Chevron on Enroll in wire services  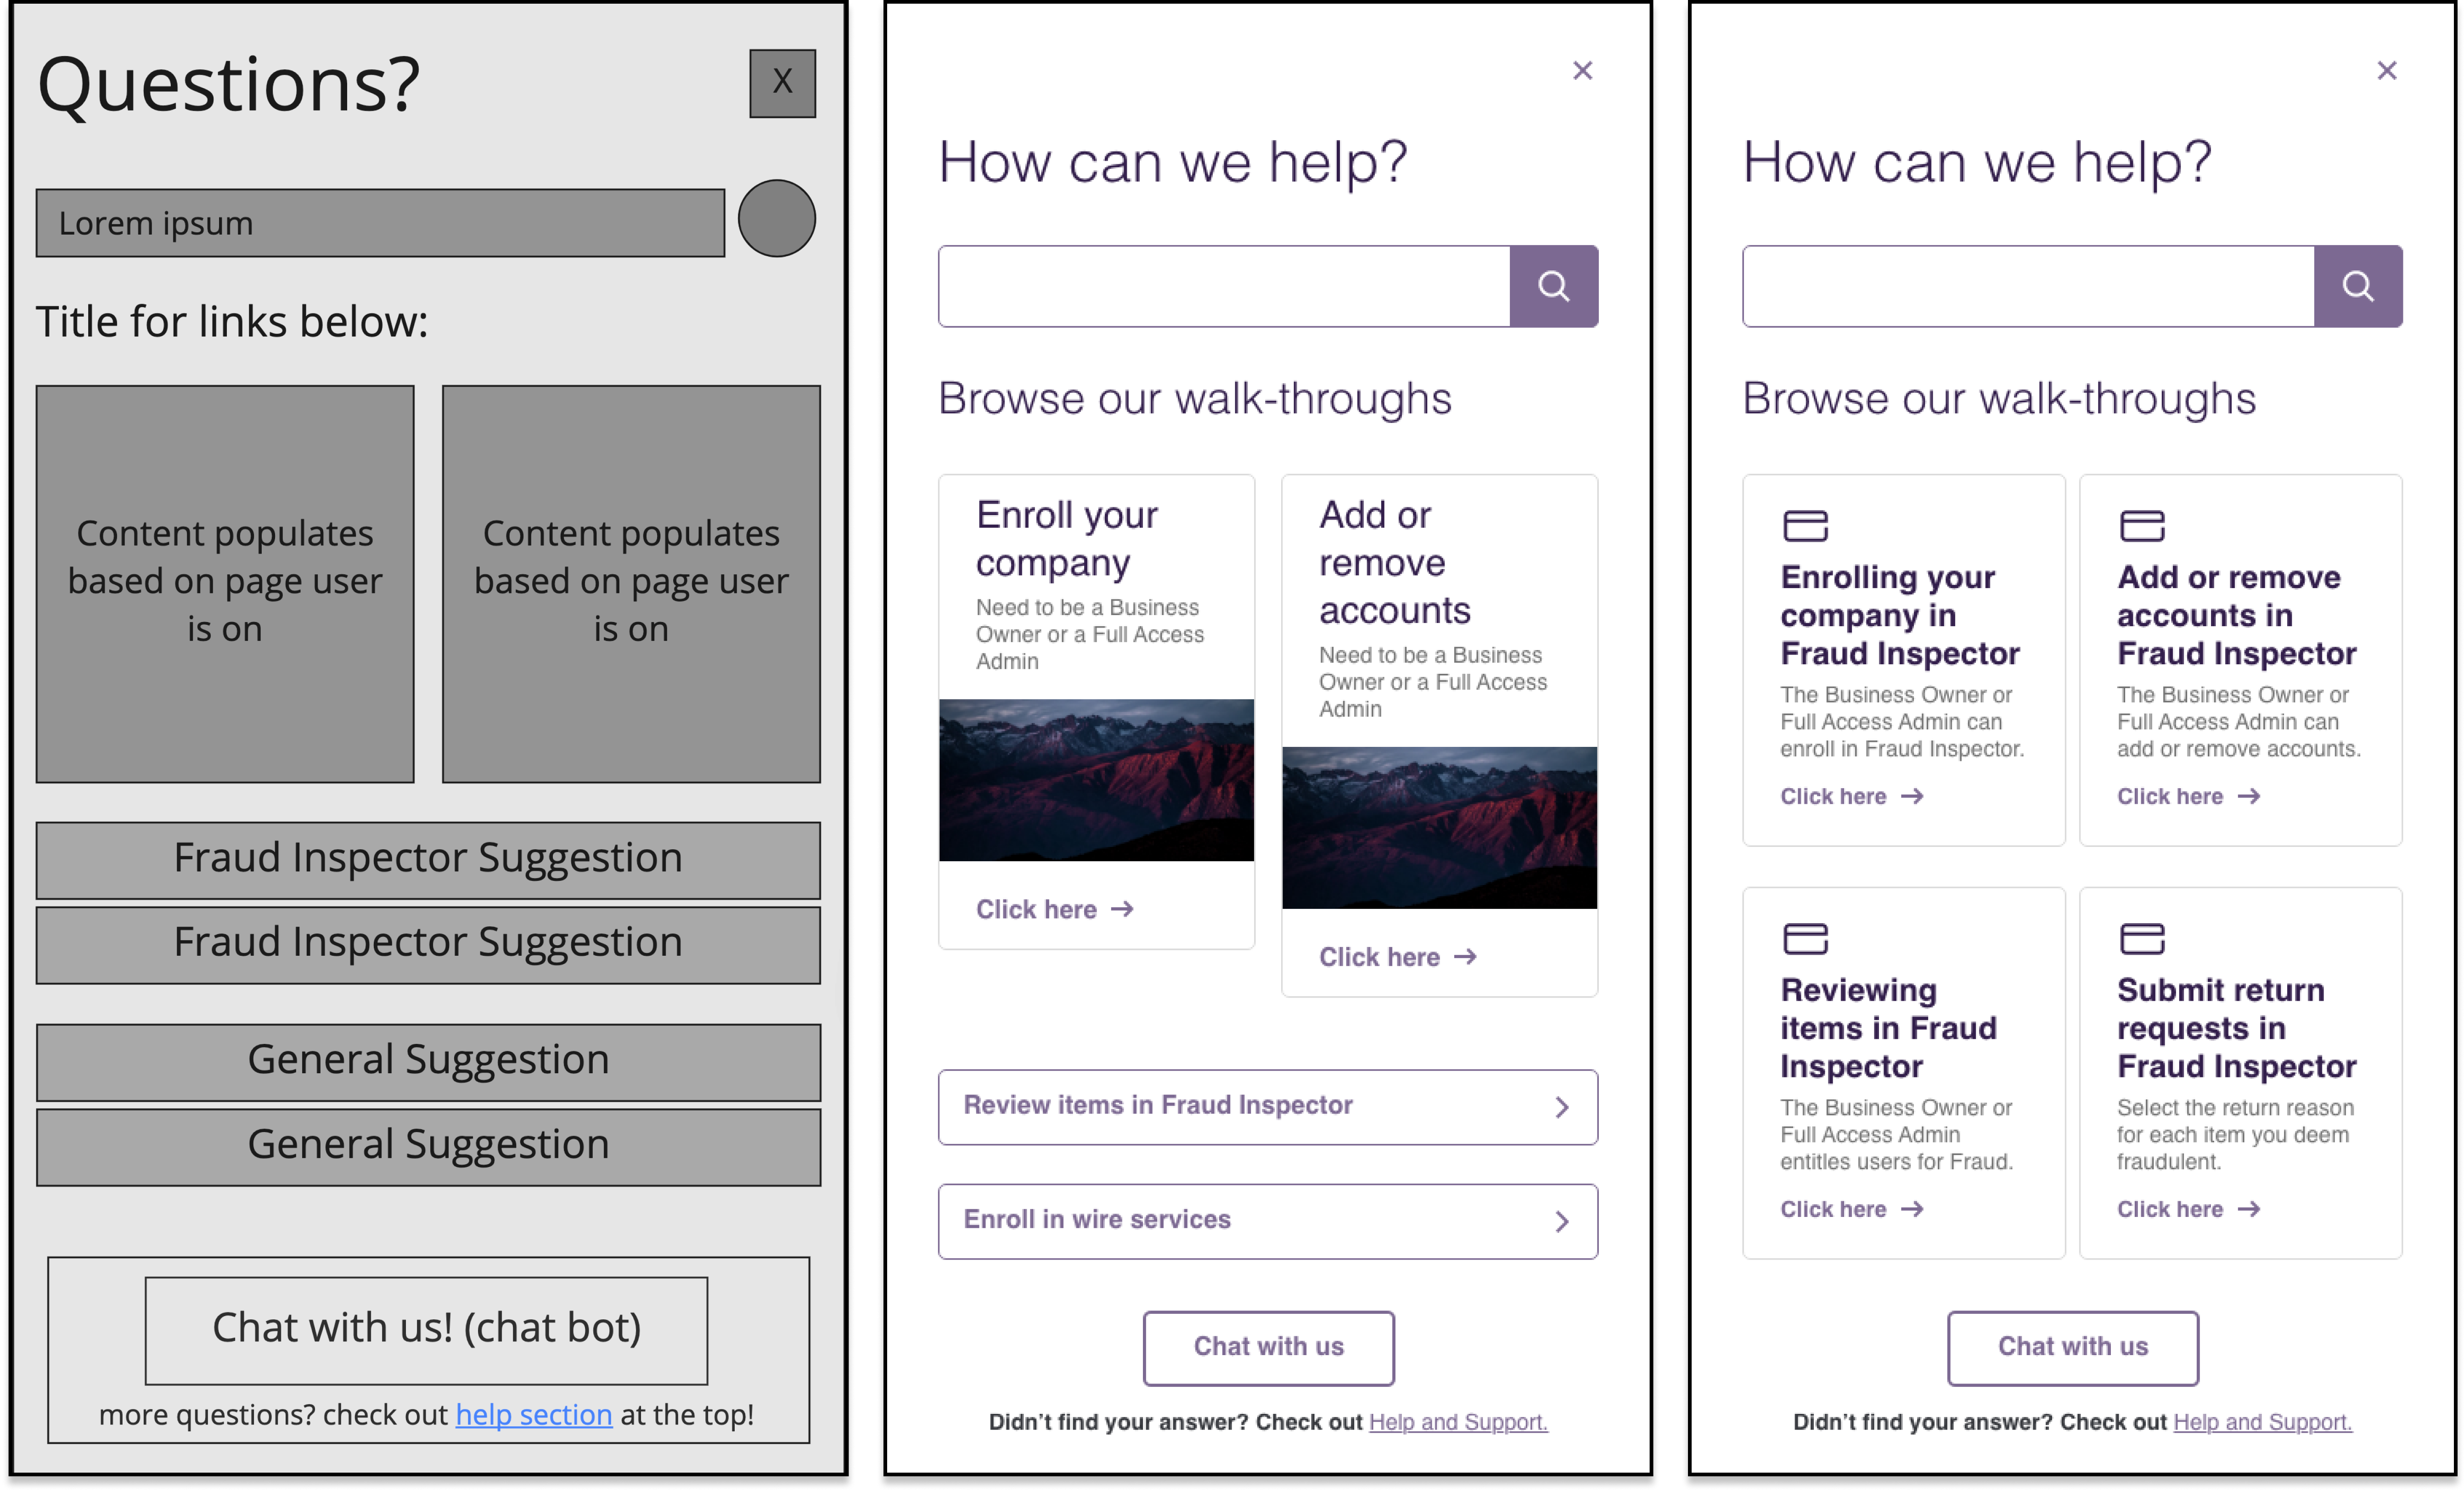tap(1562, 1221)
